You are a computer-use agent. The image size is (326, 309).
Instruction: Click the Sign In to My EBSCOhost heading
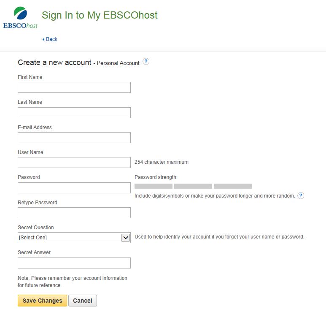click(x=100, y=15)
